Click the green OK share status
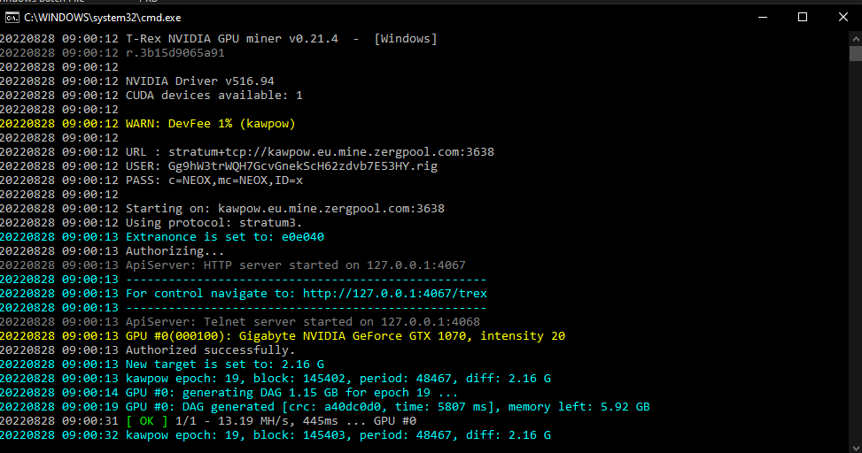This screenshot has height=453, width=862. pyautogui.click(x=147, y=421)
